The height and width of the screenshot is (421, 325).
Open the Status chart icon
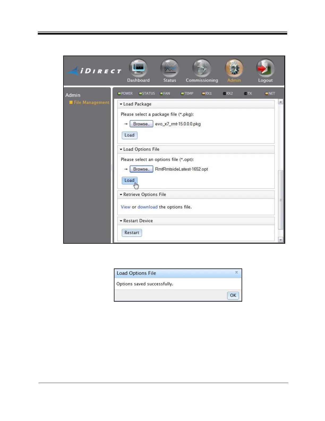(x=170, y=68)
